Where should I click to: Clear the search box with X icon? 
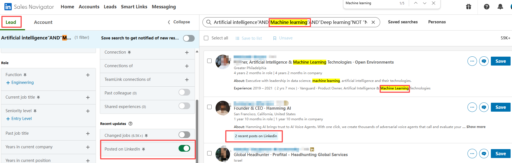click(373, 22)
